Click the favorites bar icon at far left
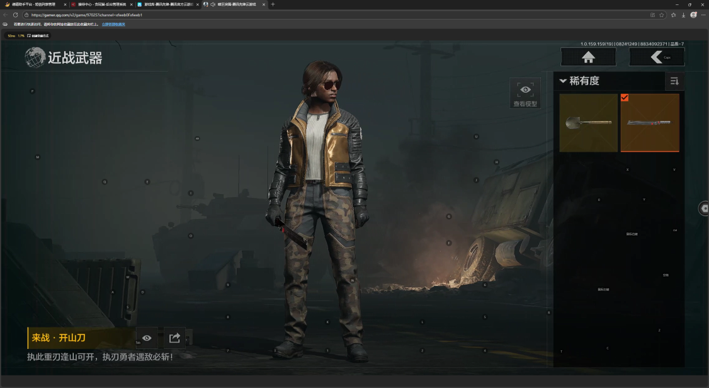Screen dimensions: 709x388 pos(5,25)
